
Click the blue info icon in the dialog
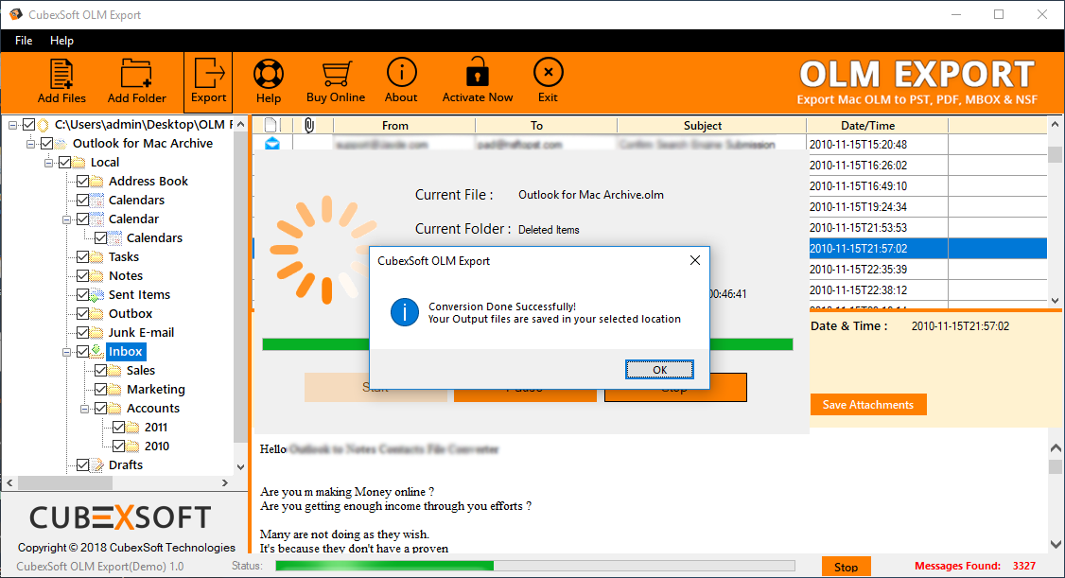coord(405,312)
